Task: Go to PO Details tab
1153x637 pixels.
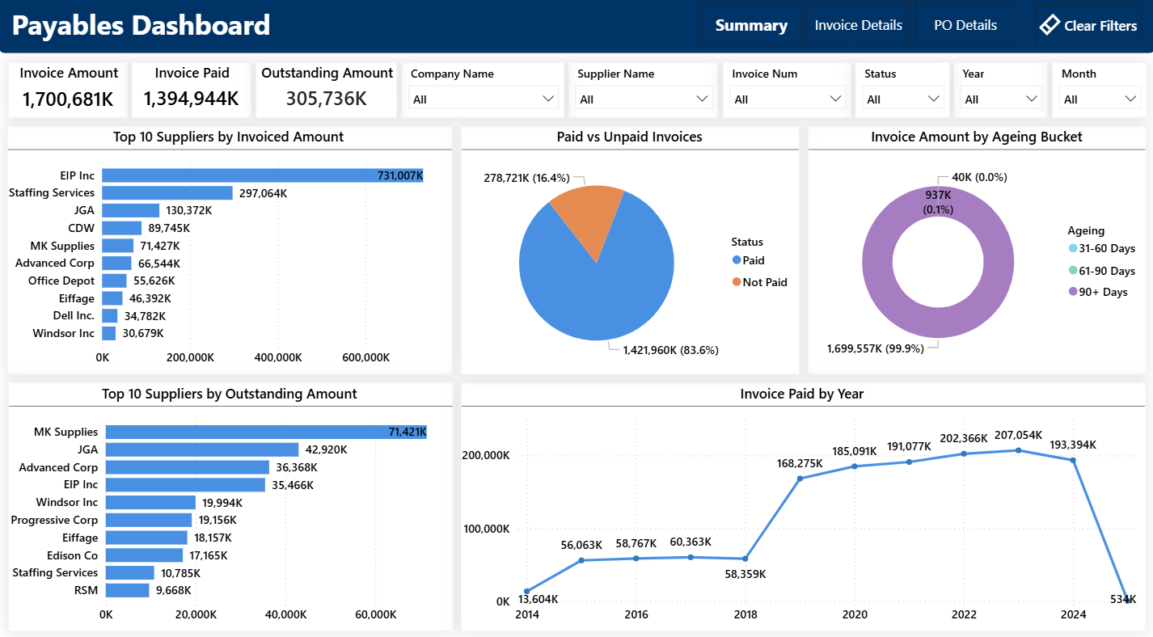Action: coord(965,25)
